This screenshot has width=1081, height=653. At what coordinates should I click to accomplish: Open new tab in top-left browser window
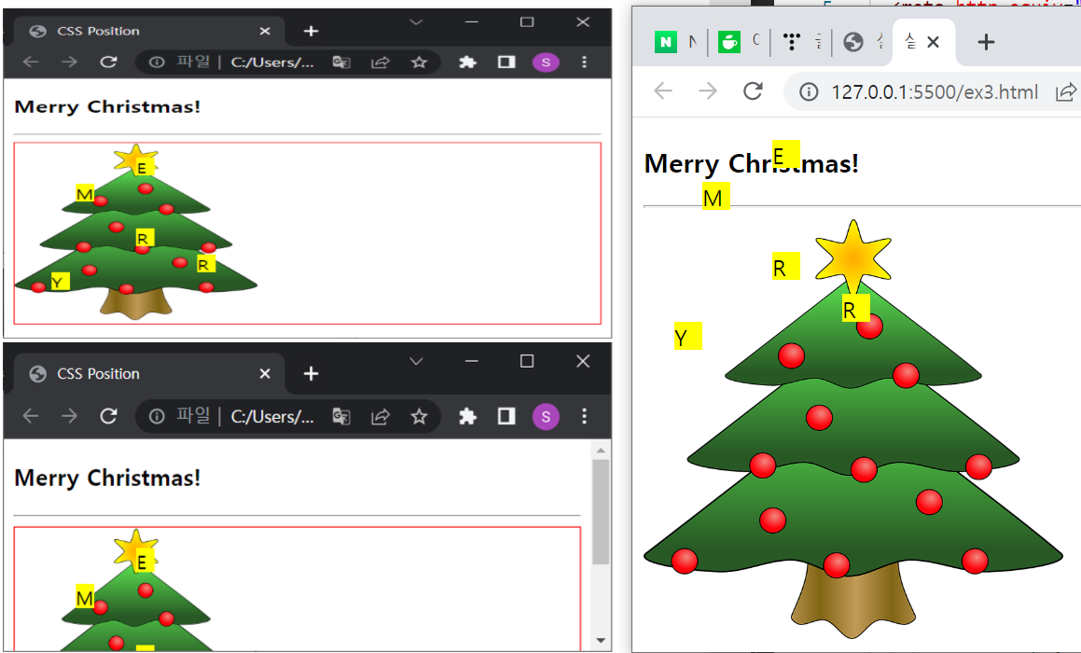click(x=311, y=31)
